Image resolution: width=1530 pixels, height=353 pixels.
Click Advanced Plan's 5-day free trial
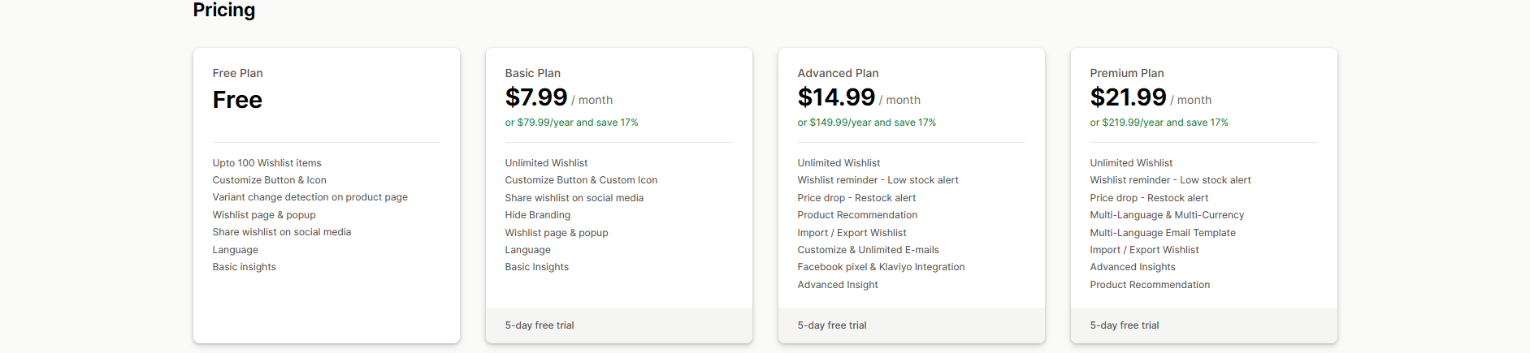(832, 325)
